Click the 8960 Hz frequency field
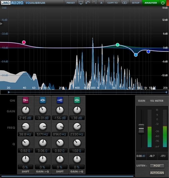Screen dimensions: 169x178 (x=60, y=134)
